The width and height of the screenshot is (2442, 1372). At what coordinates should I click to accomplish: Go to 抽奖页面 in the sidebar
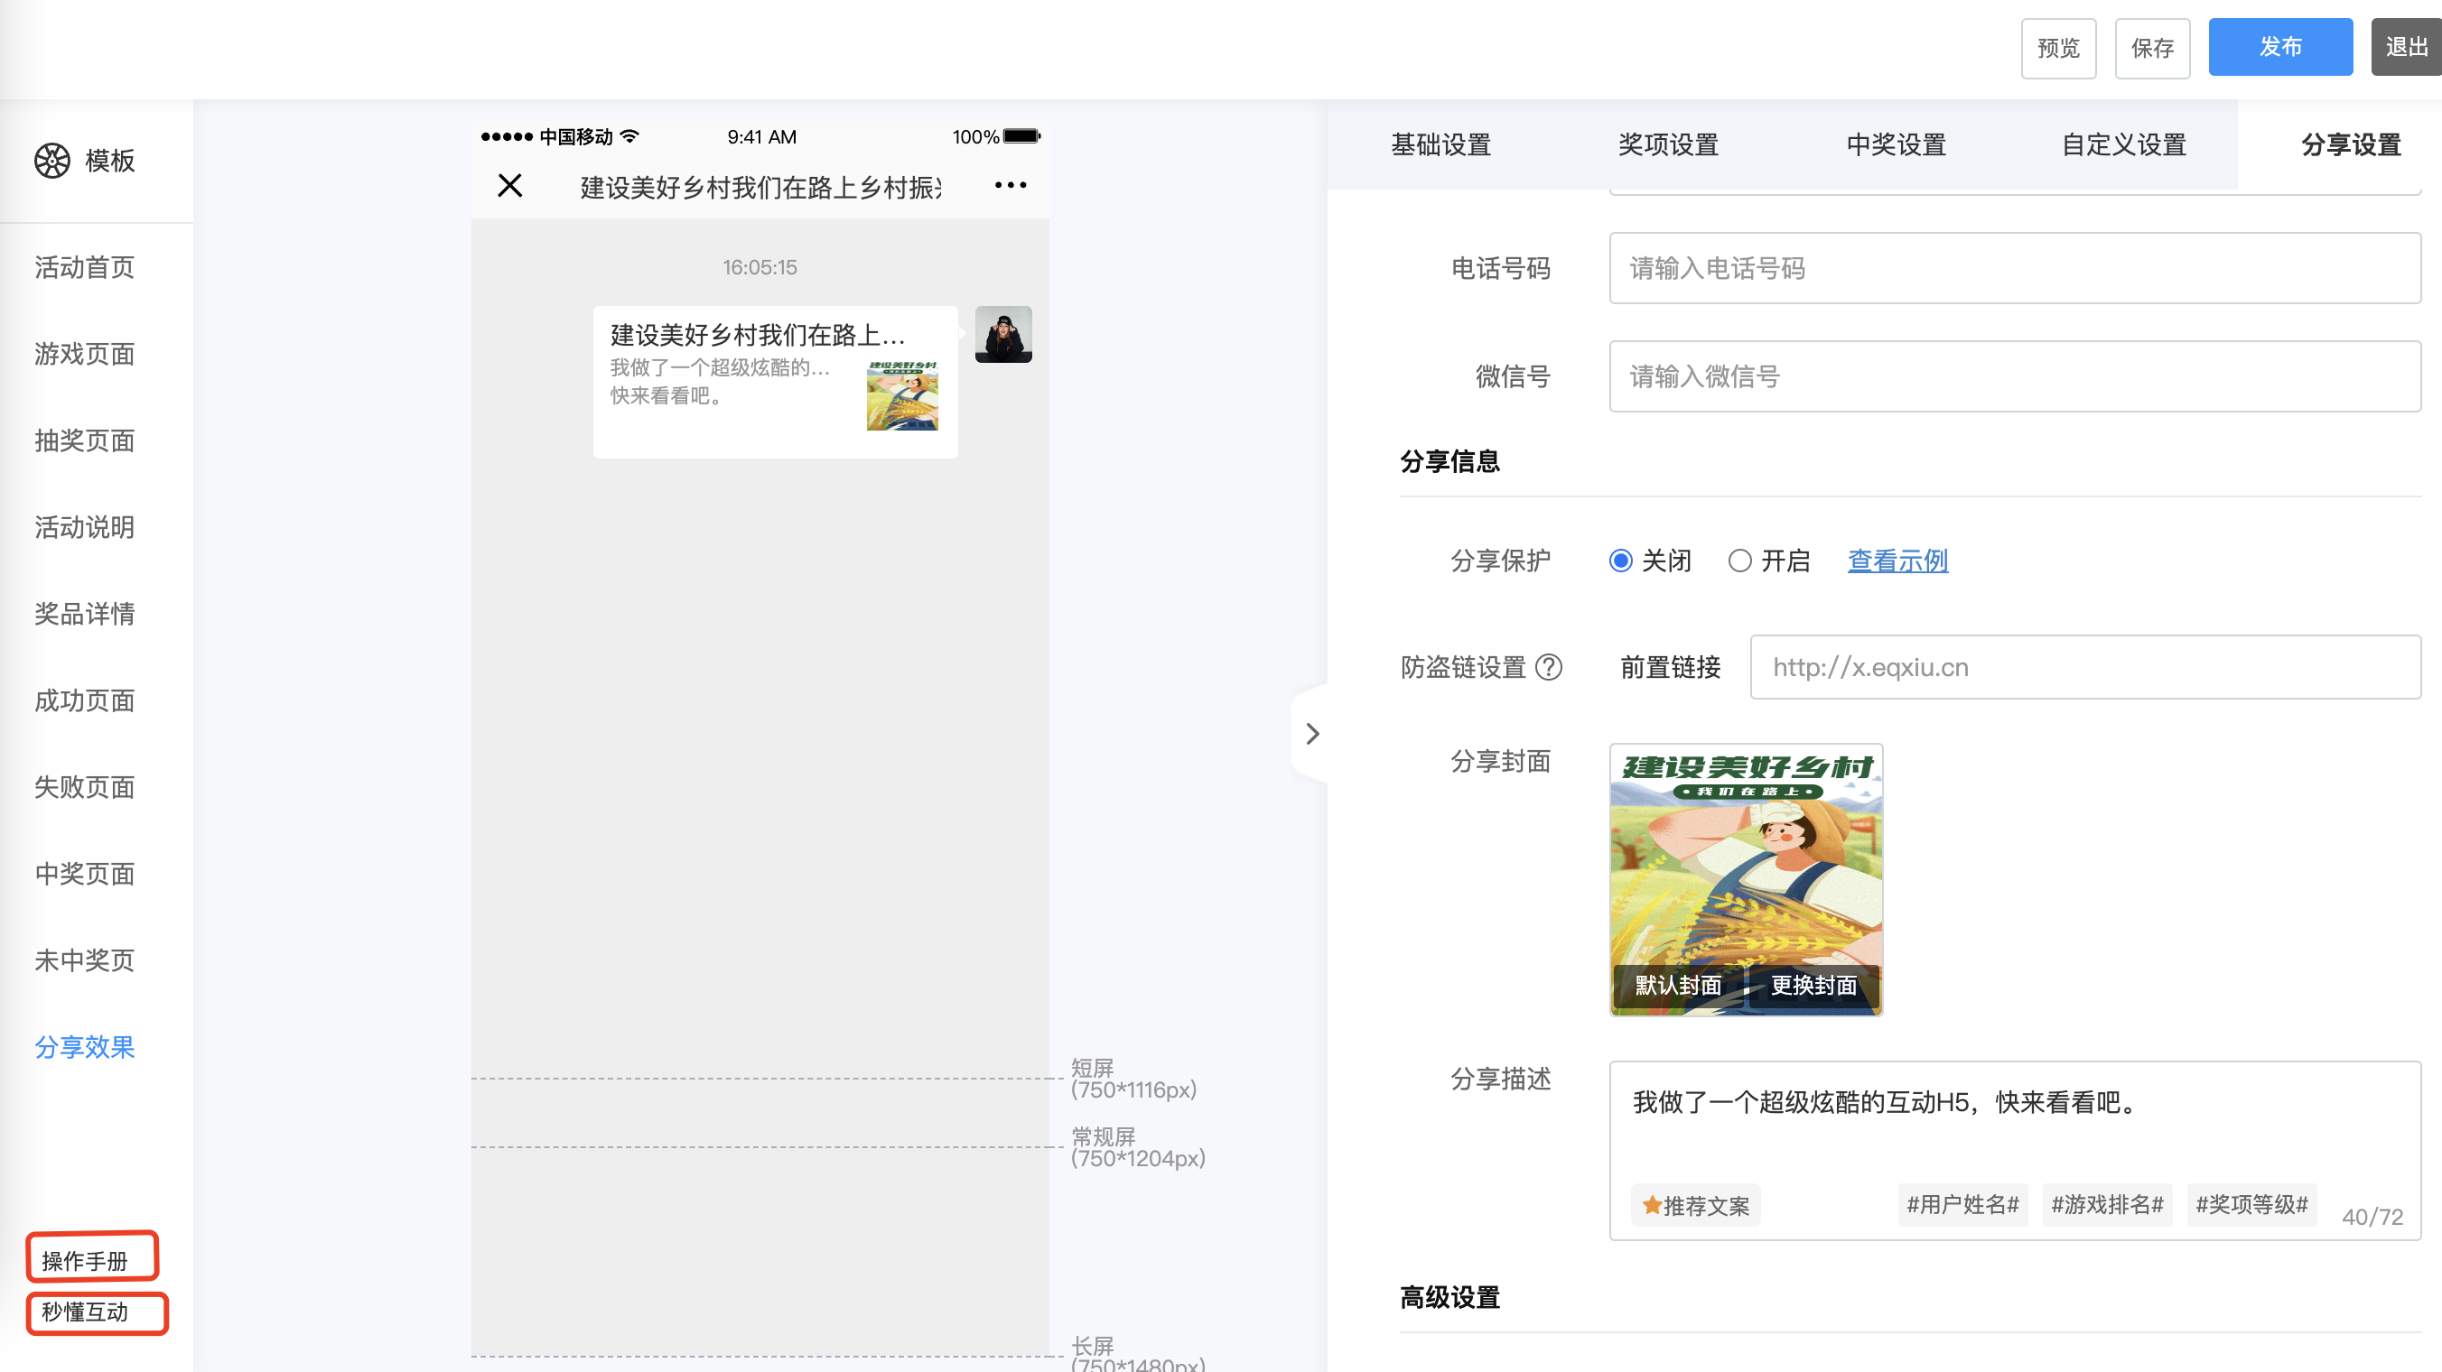84,440
